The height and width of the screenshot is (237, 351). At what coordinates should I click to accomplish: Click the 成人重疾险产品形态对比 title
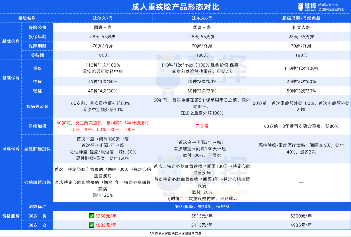(x=175, y=7)
